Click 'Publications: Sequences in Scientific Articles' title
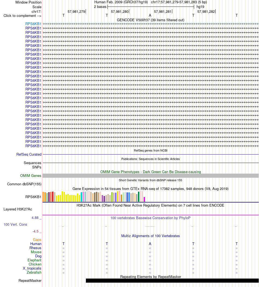The image size is (259, 287). click(150, 159)
